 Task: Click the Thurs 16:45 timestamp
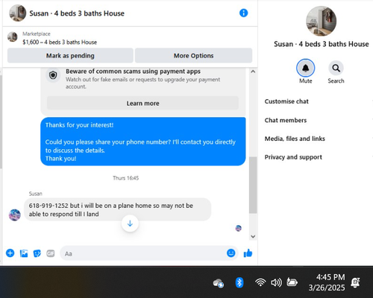pyautogui.click(x=125, y=178)
